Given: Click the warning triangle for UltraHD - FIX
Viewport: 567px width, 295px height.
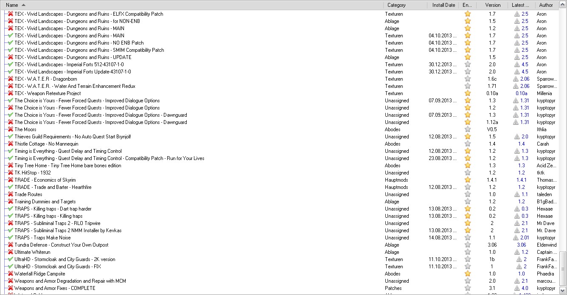Looking at the screenshot, I should coord(519,267).
